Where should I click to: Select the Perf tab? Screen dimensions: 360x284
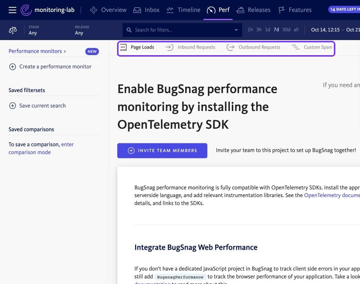tap(224, 10)
